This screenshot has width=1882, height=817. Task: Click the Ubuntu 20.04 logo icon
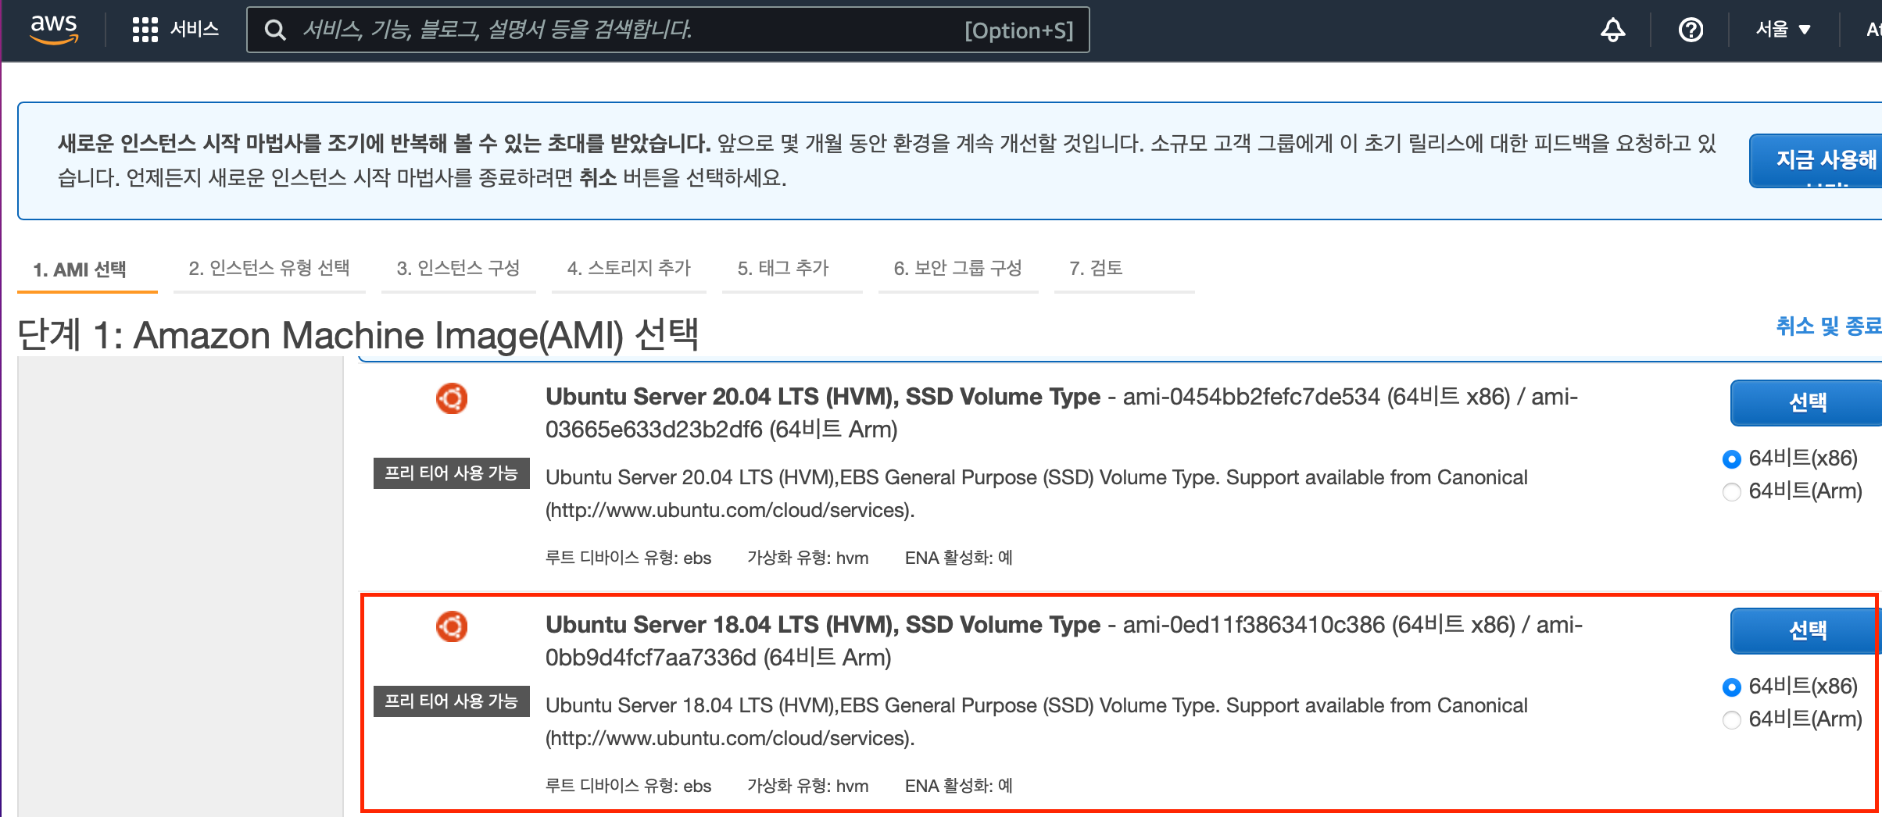452,398
